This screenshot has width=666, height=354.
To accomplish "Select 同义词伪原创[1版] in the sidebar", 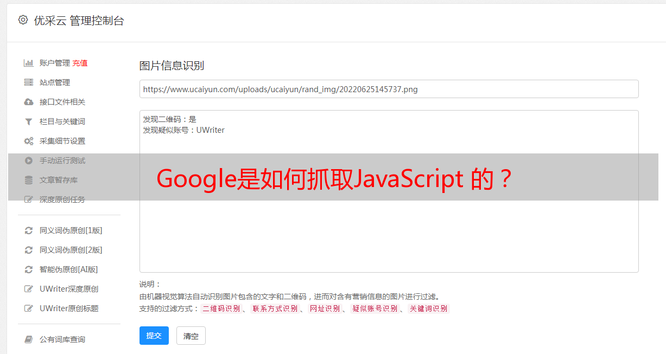I will pyautogui.click(x=71, y=230).
